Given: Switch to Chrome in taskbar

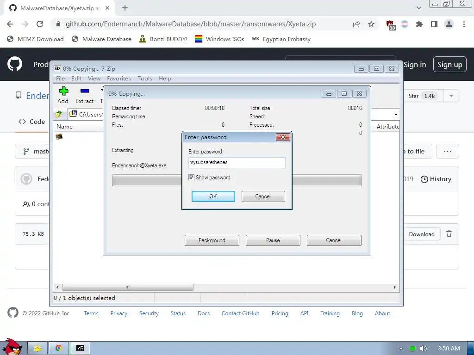Looking at the screenshot, I should pos(59,349).
